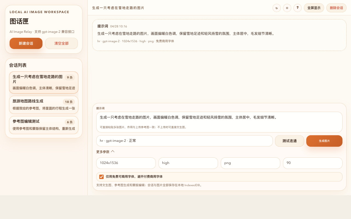The image size is (351, 219).
Task: Click the 9 条 count badge
Action: (70, 77)
